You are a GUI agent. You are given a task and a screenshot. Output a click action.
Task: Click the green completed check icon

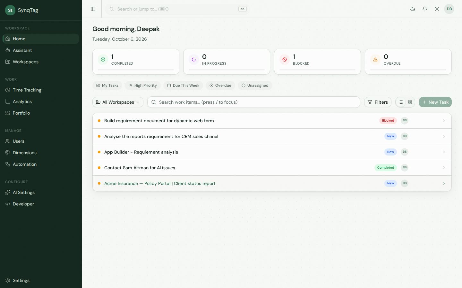click(x=103, y=60)
